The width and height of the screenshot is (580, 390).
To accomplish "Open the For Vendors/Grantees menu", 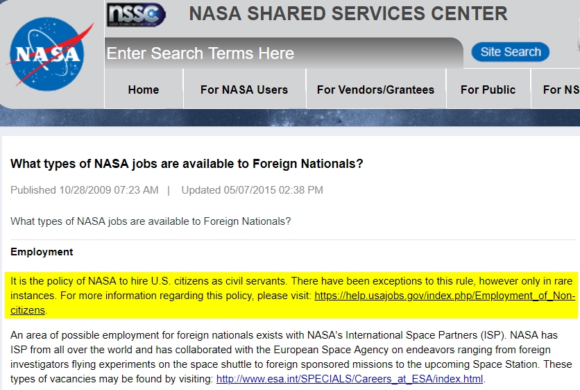I will click(375, 90).
